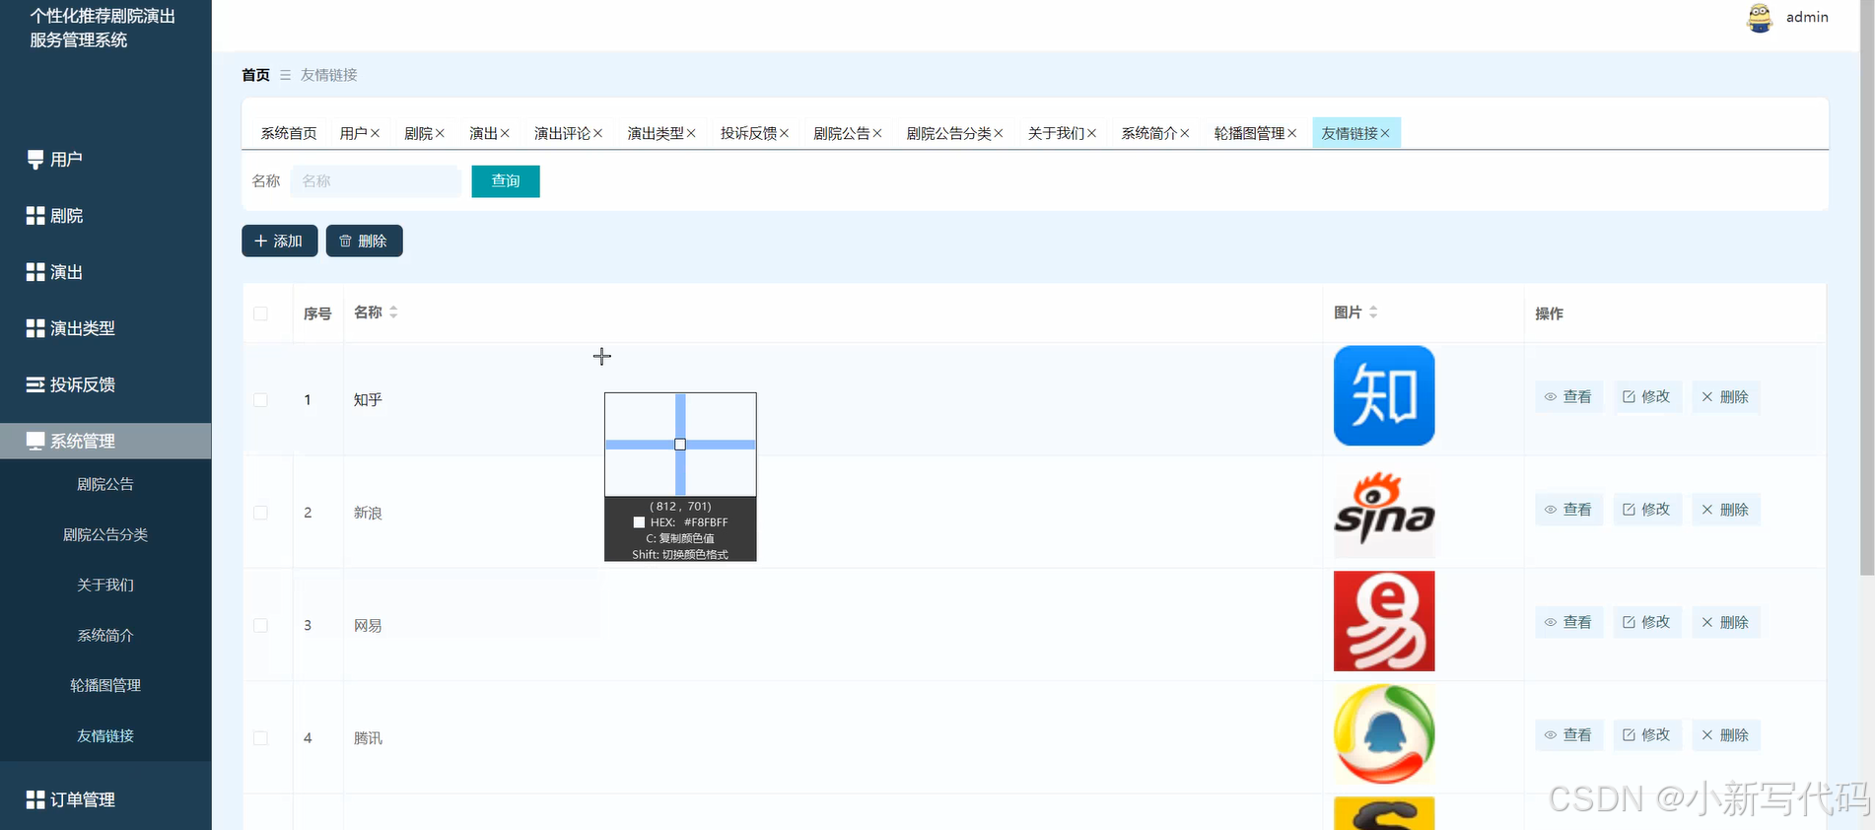Tick the checkbox for the 腾讯 row
Viewport: 1875px width, 830px height.
[260, 737]
